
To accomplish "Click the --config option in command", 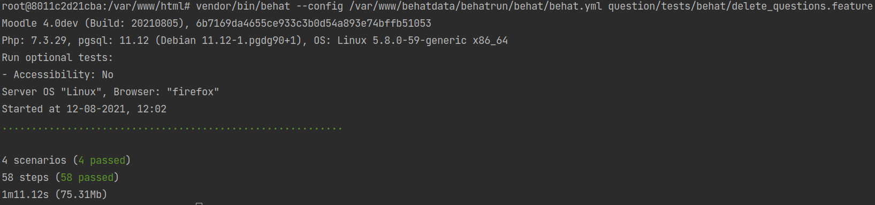I will [x=319, y=6].
